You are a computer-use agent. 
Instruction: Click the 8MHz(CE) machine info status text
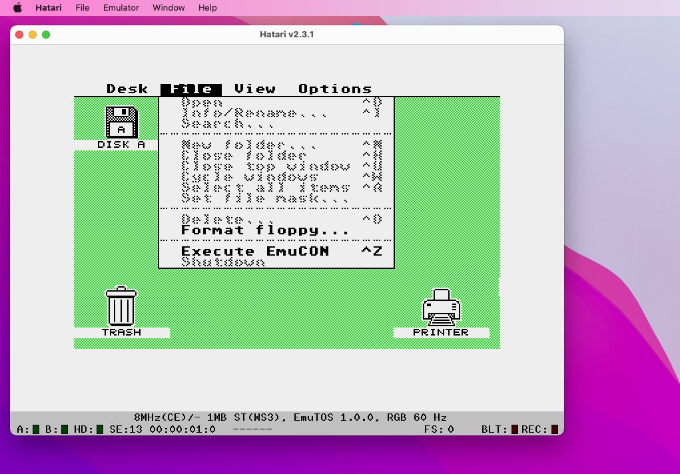coord(290,417)
